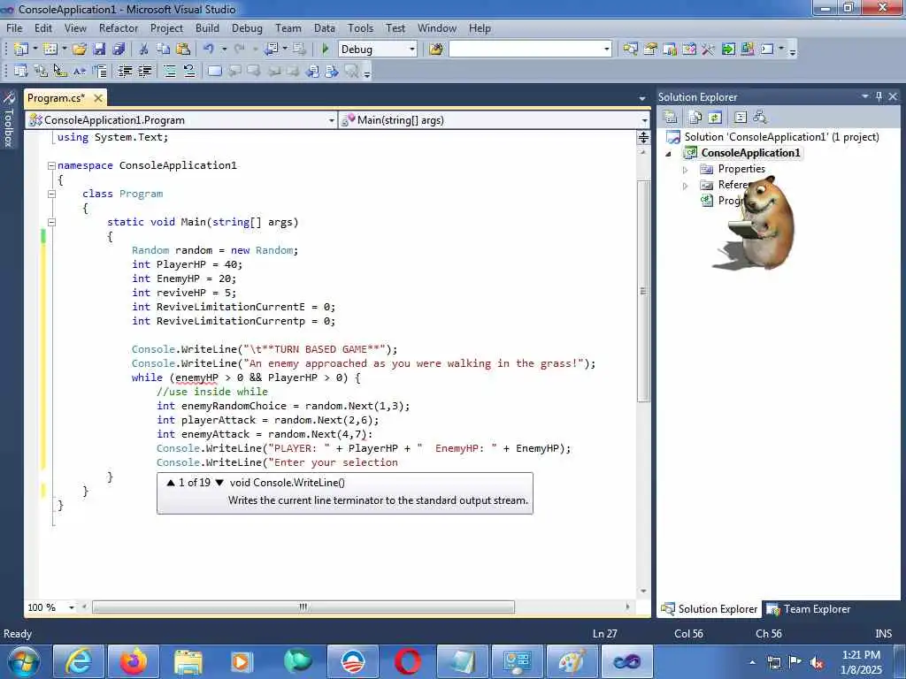This screenshot has height=679, width=906.
Task: Click the Paste clipboard icon
Action: 183,50
